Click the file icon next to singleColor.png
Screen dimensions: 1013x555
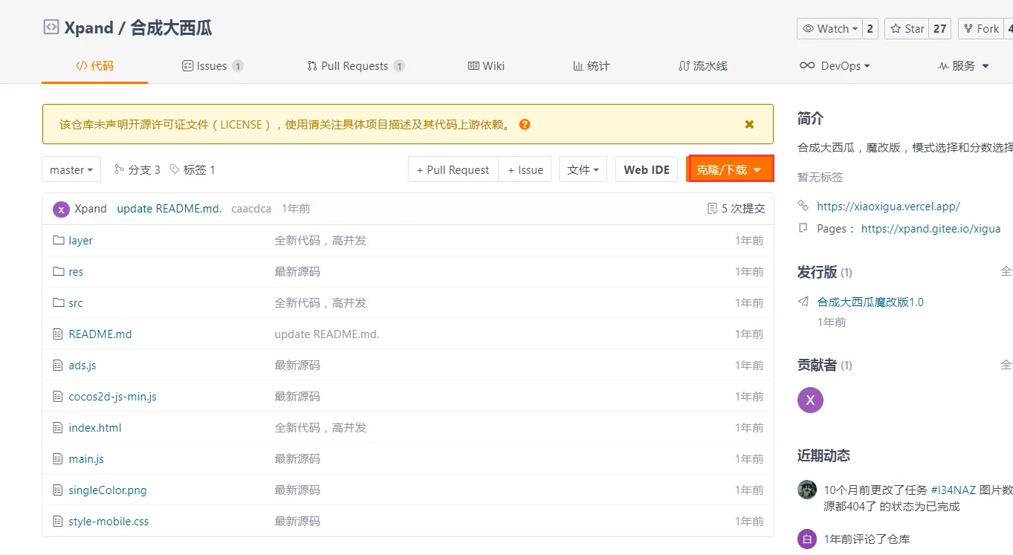(x=59, y=490)
